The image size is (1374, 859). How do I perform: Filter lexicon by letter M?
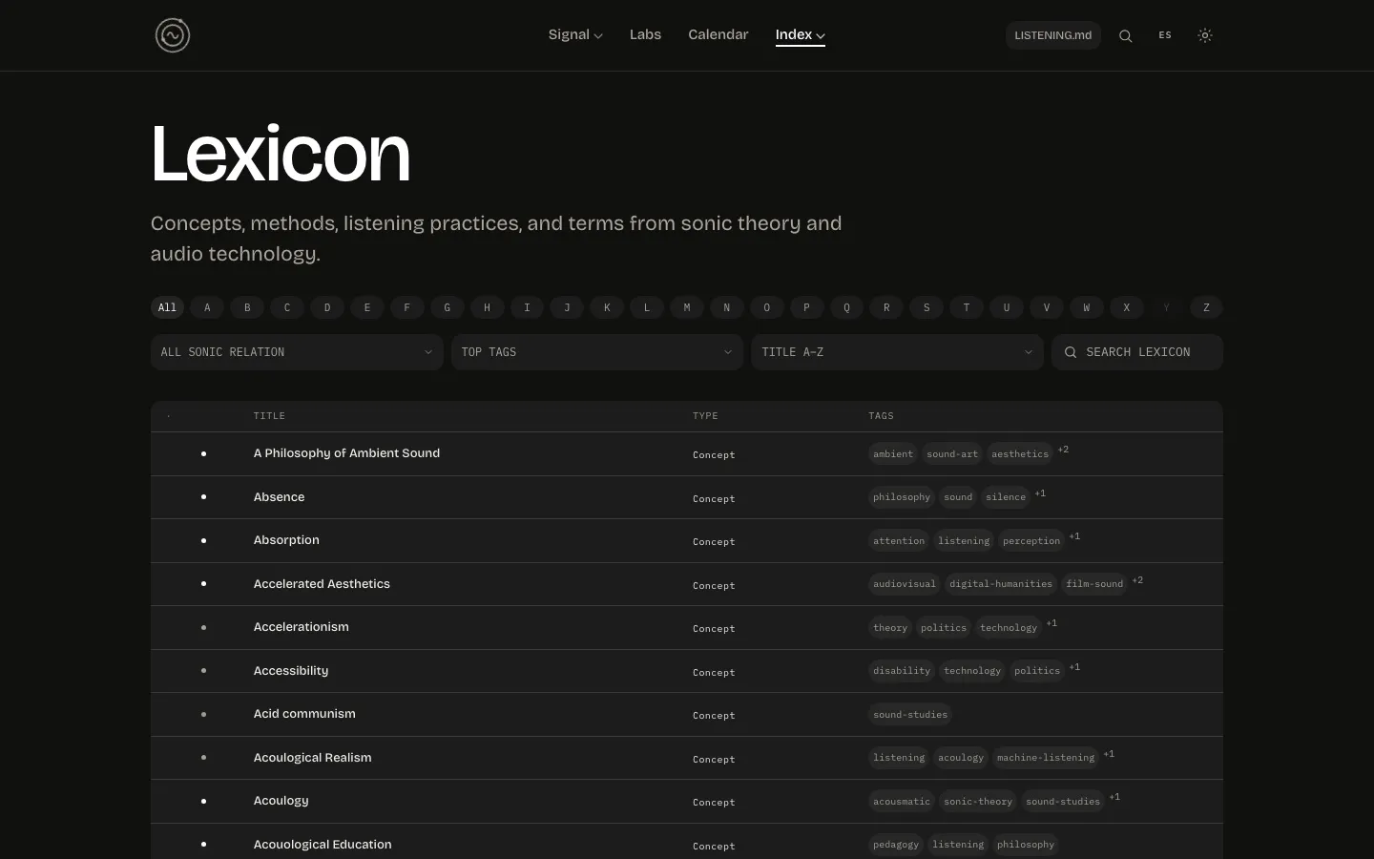(687, 307)
